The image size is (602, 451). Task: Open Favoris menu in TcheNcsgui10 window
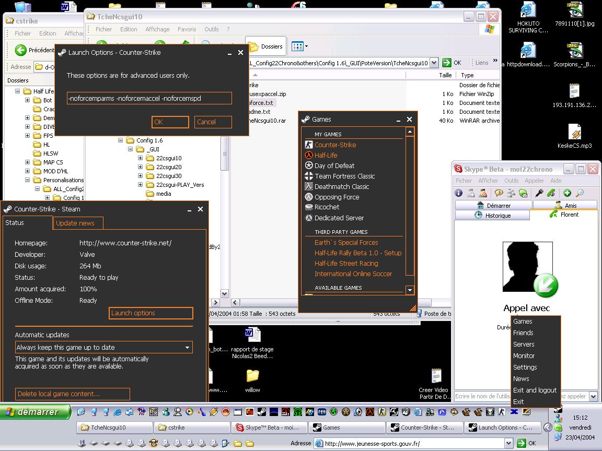[187, 29]
